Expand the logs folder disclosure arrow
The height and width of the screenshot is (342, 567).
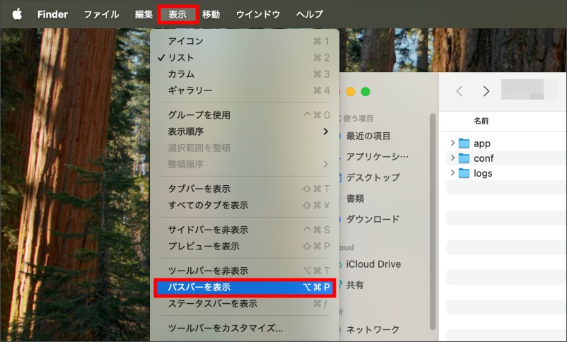(x=452, y=173)
